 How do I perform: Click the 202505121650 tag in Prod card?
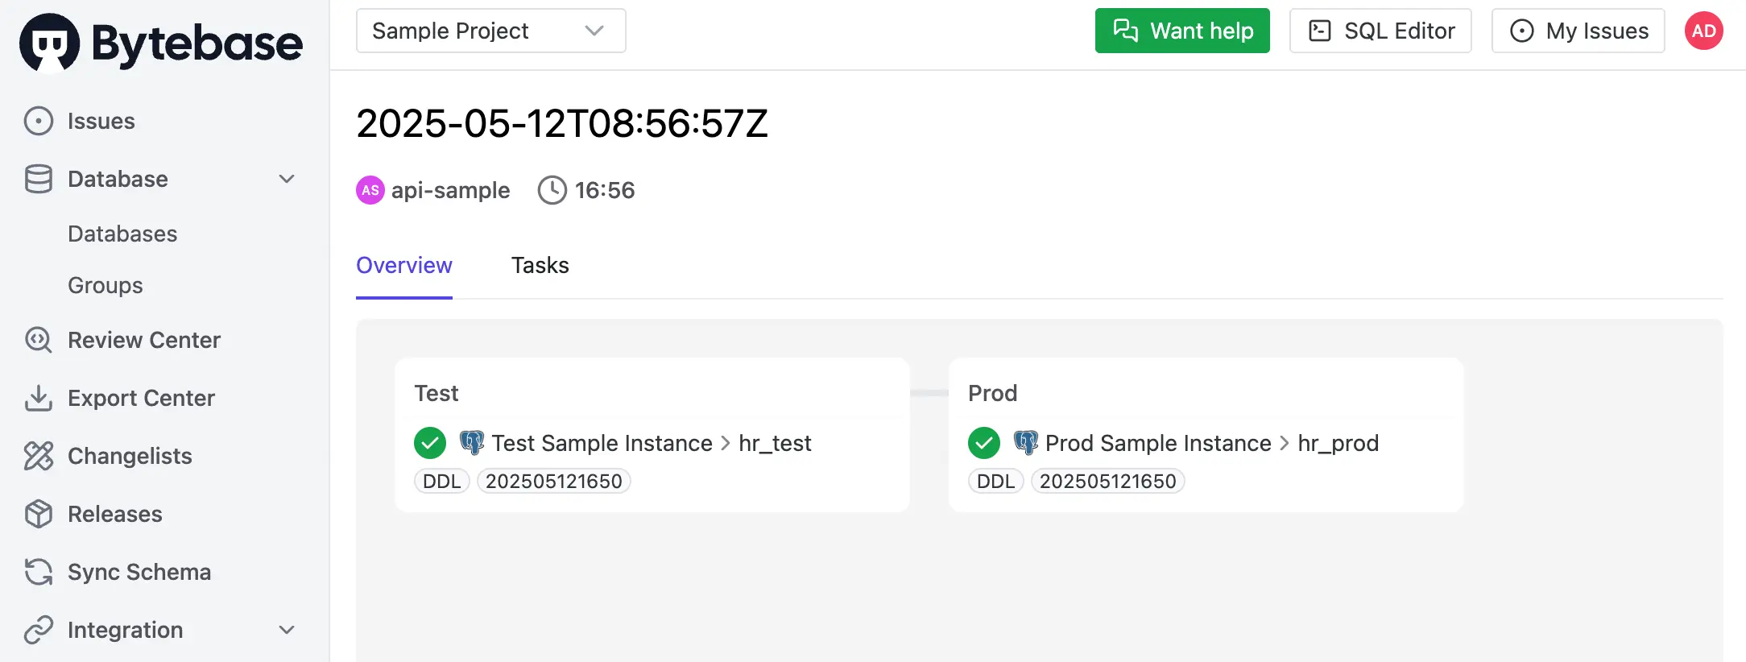[x=1108, y=481]
